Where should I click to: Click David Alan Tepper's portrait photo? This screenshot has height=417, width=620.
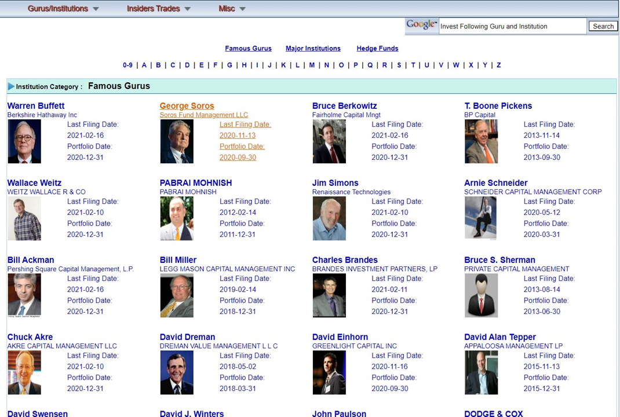point(481,373)
